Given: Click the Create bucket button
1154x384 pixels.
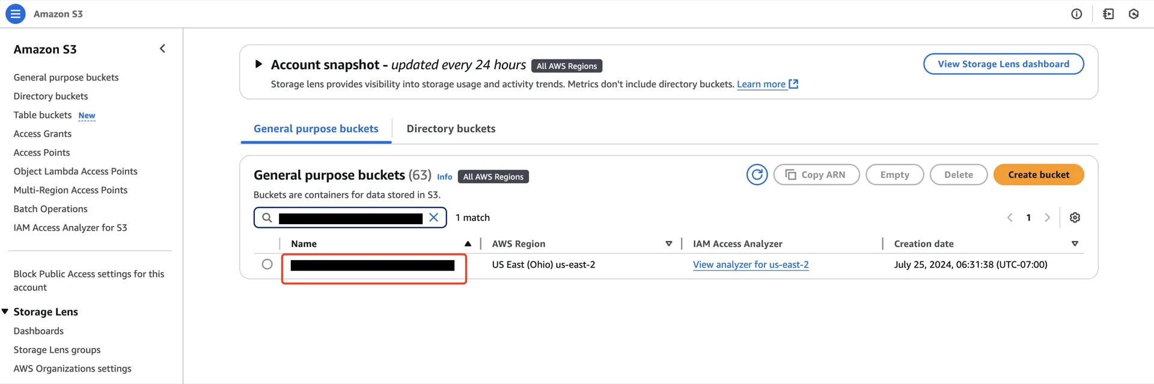Looking at the screenshot, I should [1039, 175].
